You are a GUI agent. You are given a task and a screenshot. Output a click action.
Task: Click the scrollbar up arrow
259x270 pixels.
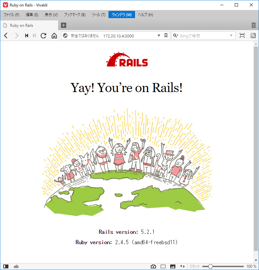256,44
